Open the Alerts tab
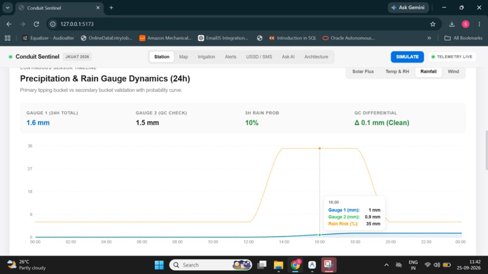Screen dimensions: 488x274 pyautogui.click(x=231, y=57)
